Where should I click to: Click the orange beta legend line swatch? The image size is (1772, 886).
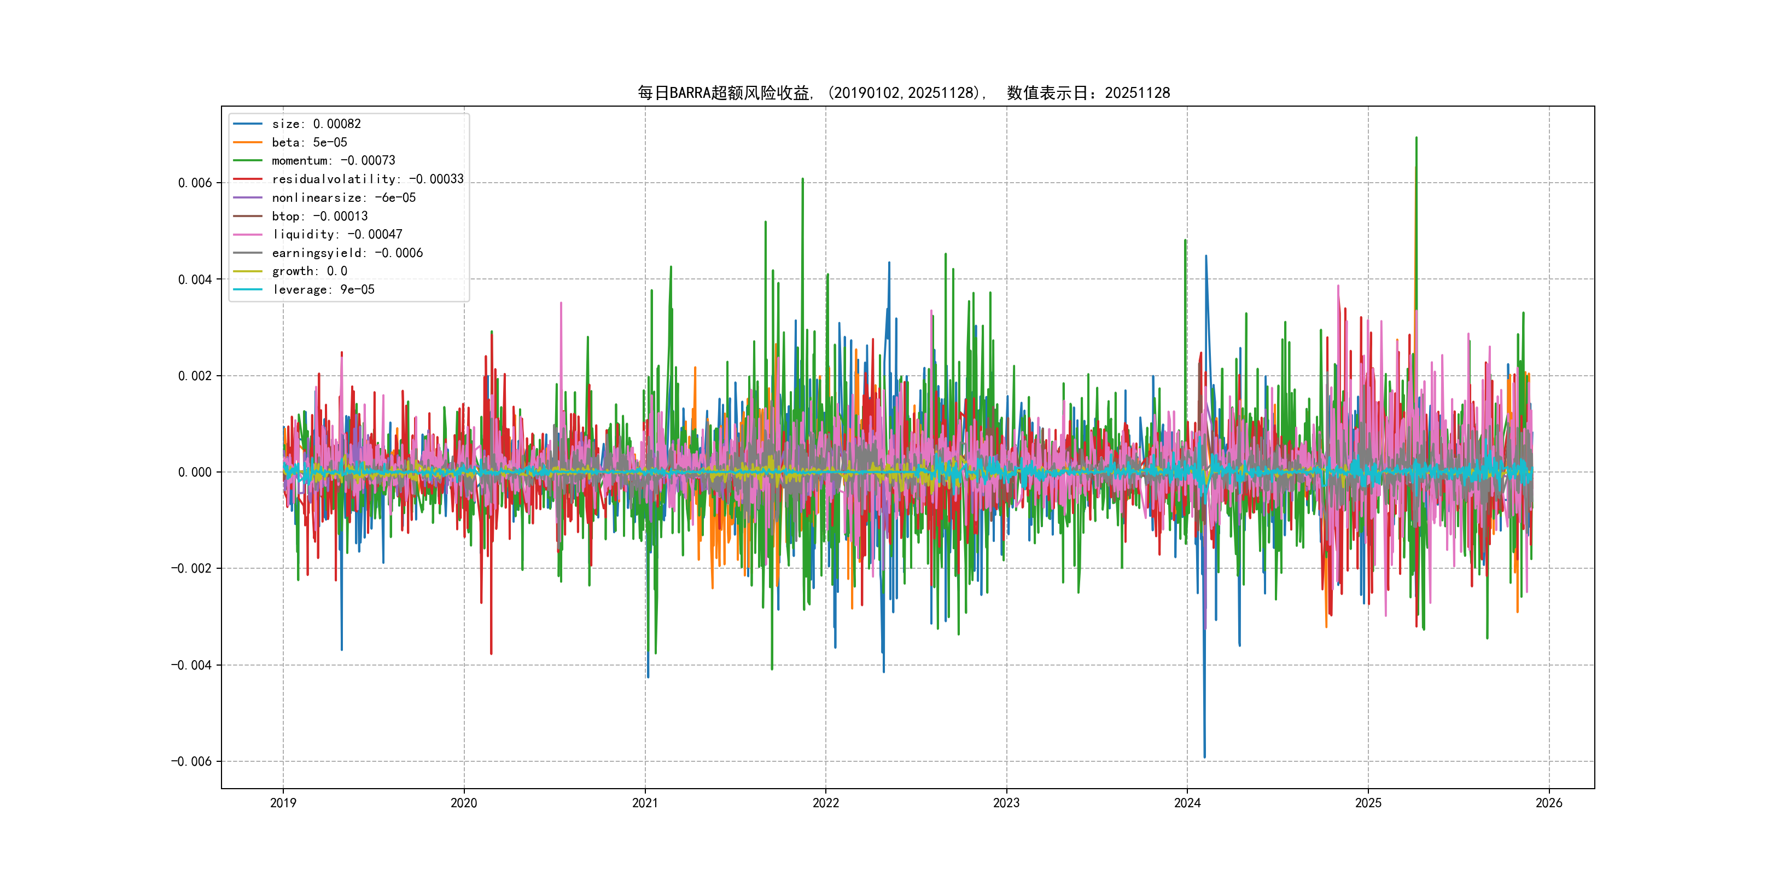248,142
